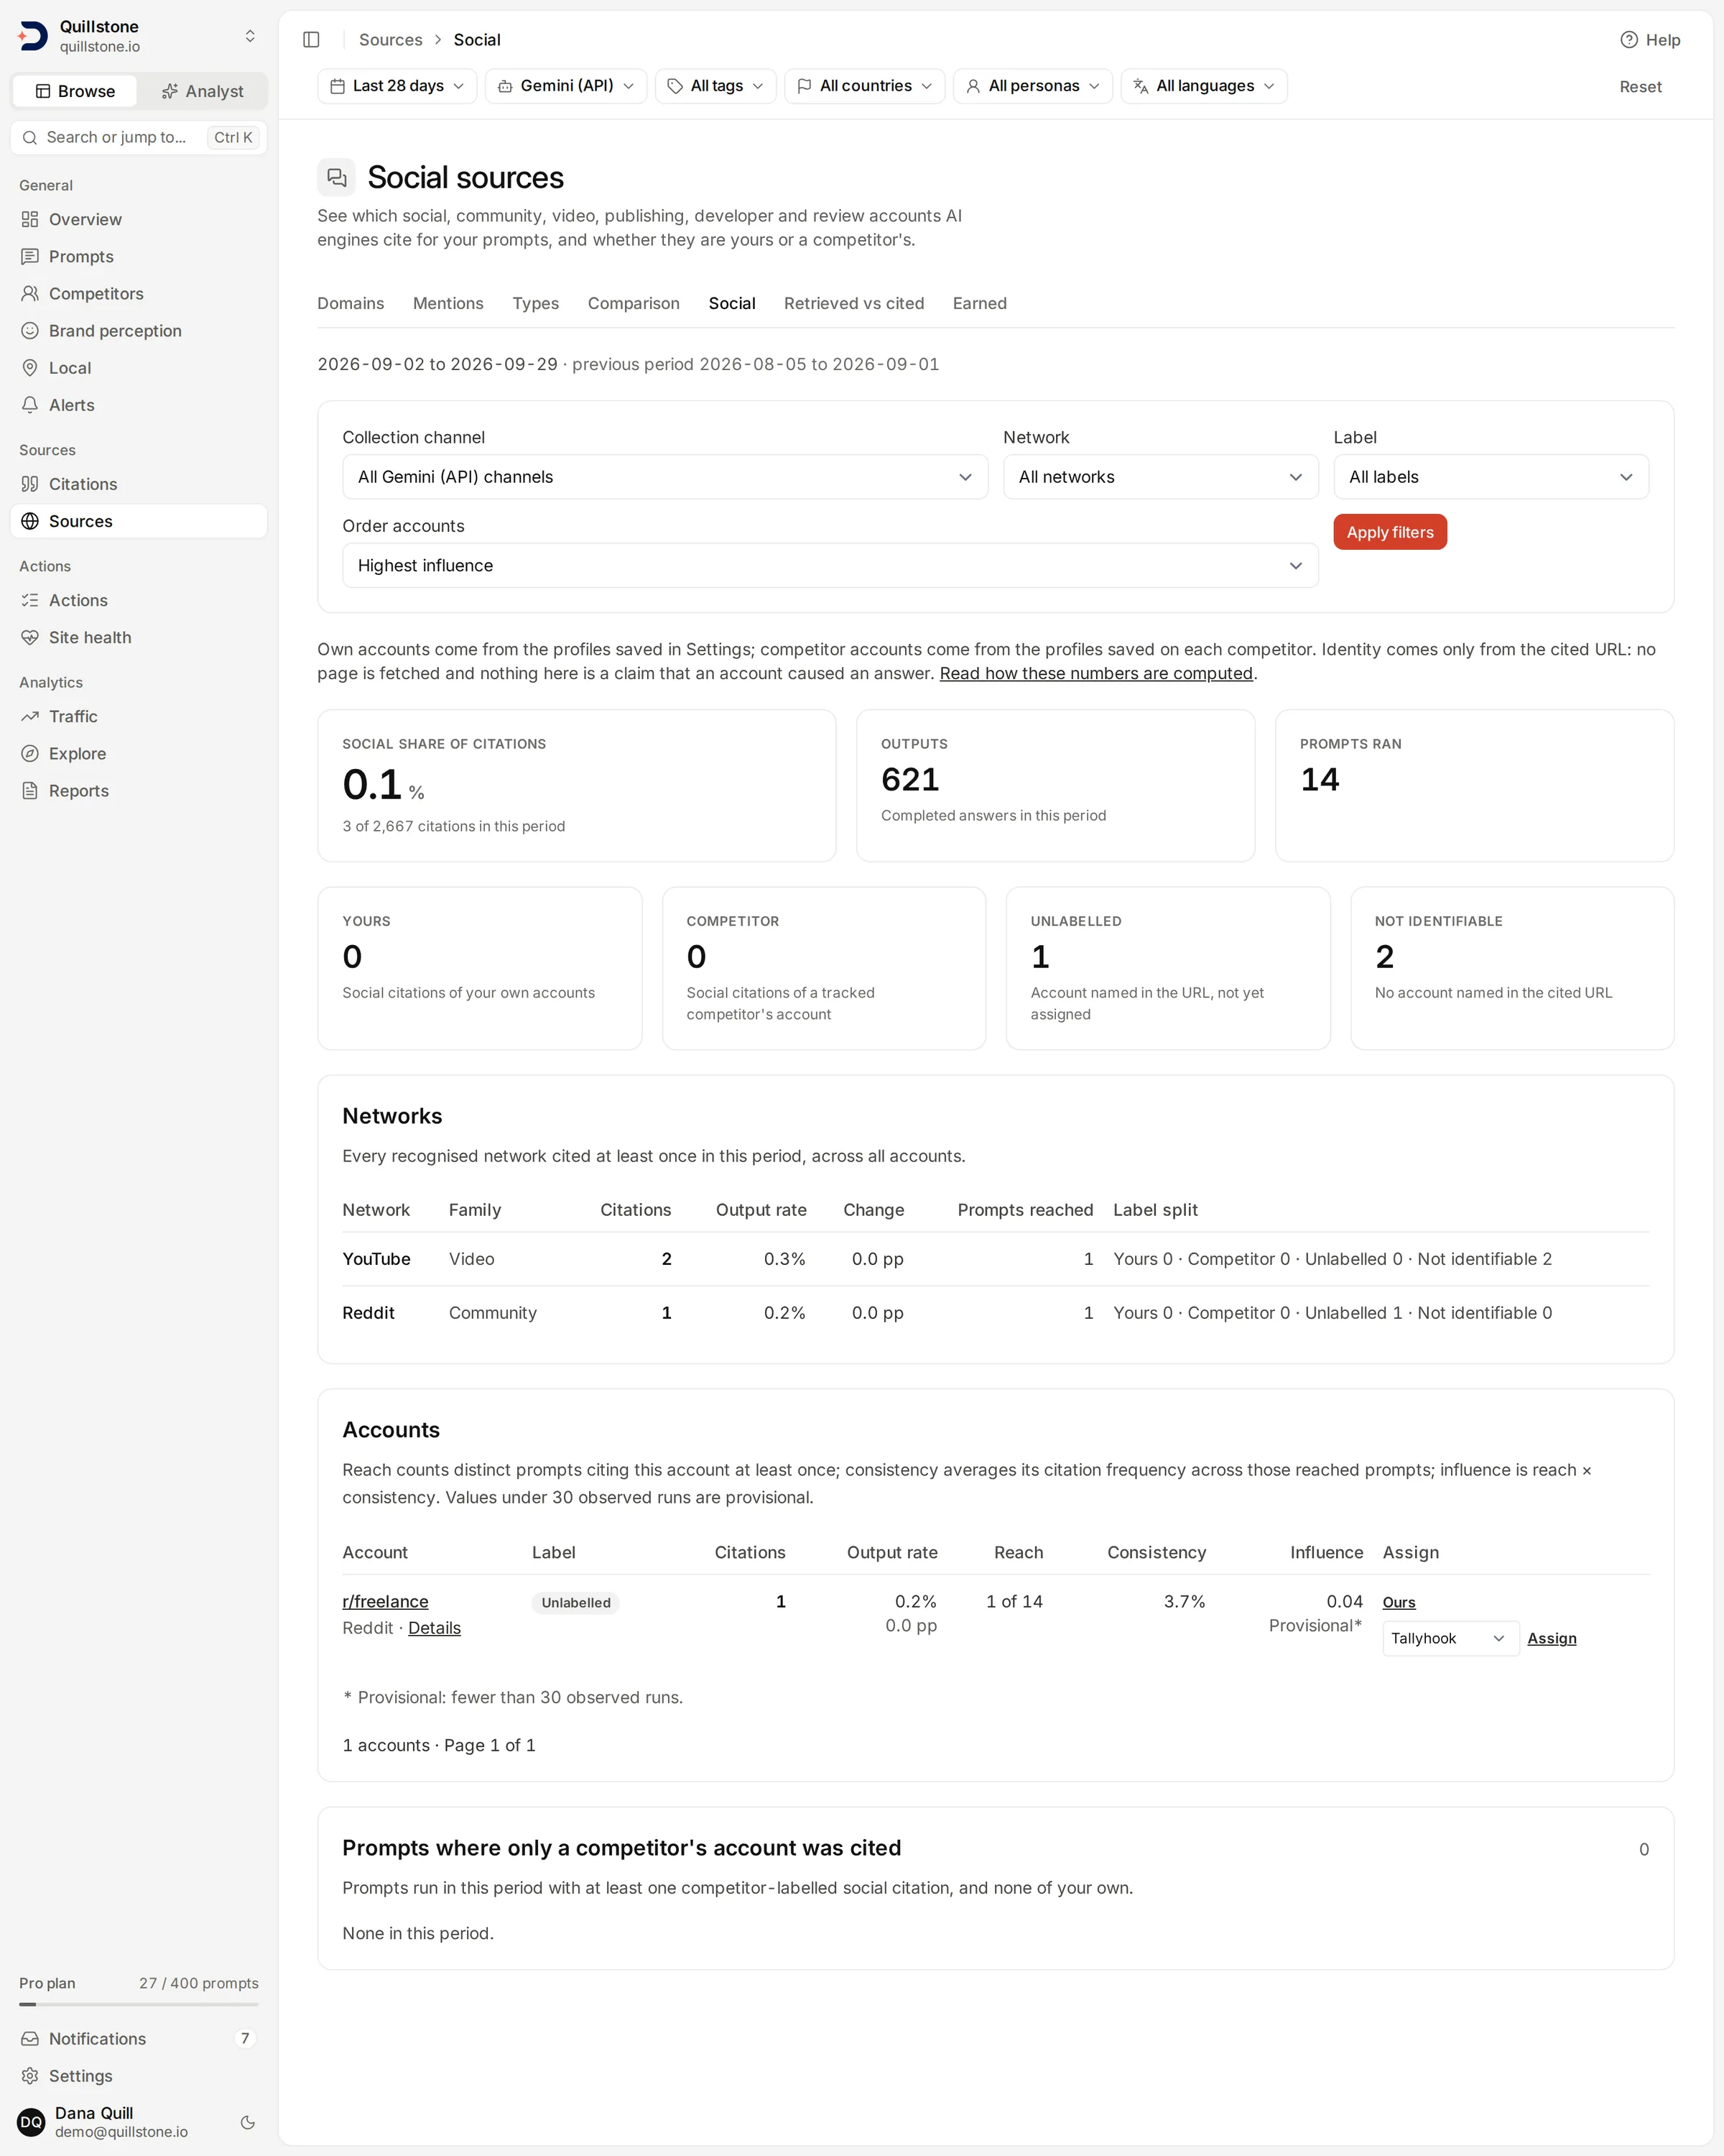This screenshot has height=2156, width=1724.
Task: Toggle the sidebar panel icon
Action: [x=311, y=40]
